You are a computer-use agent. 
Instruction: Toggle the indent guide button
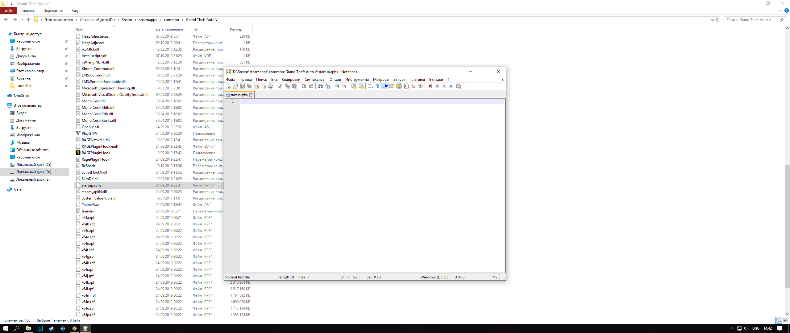385,86
